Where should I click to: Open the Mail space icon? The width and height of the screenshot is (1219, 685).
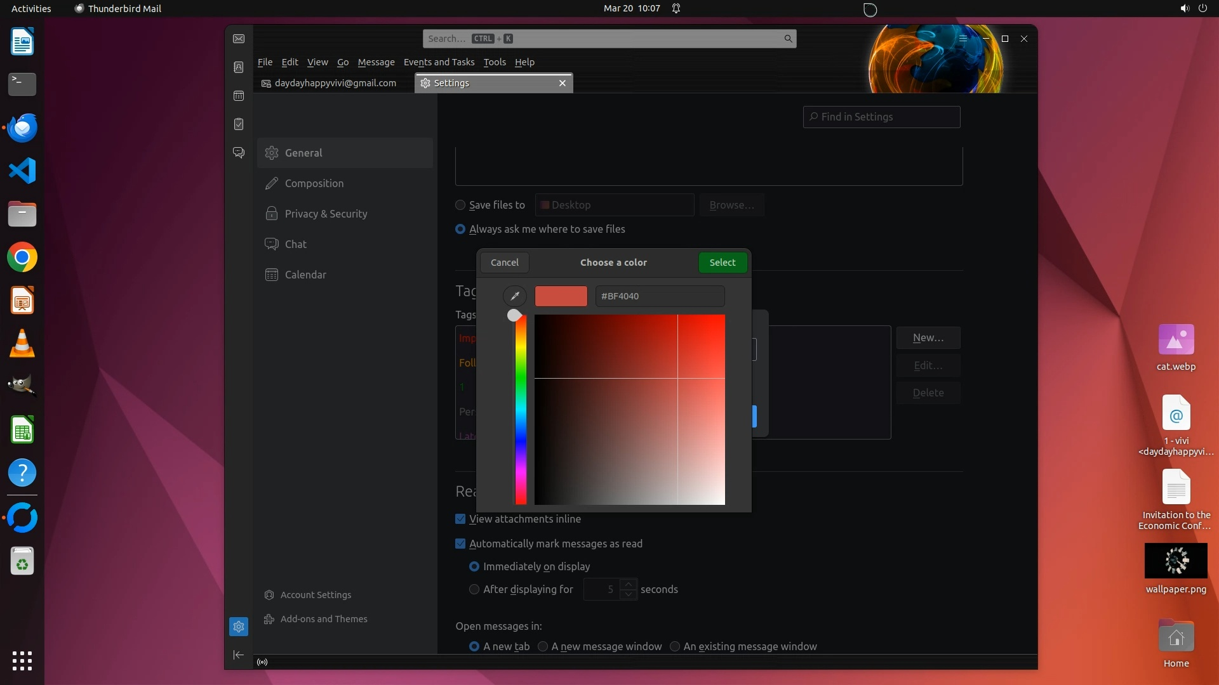coord(239,39)
